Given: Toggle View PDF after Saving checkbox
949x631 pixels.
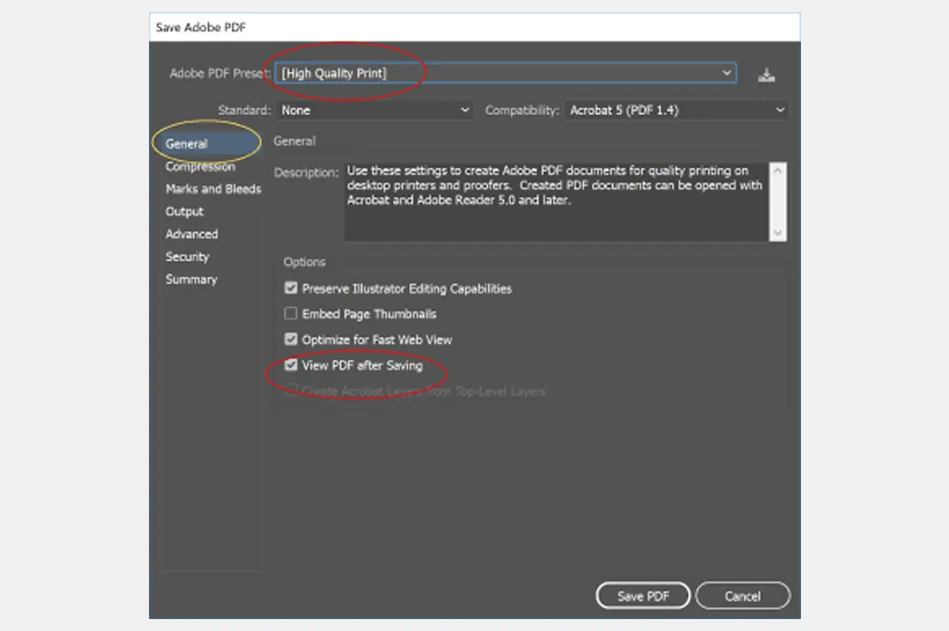Looking at the screenshot, I should pos(292,365).
